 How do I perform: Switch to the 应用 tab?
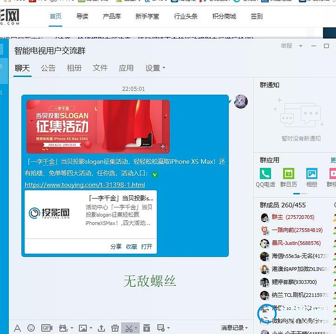126,68
